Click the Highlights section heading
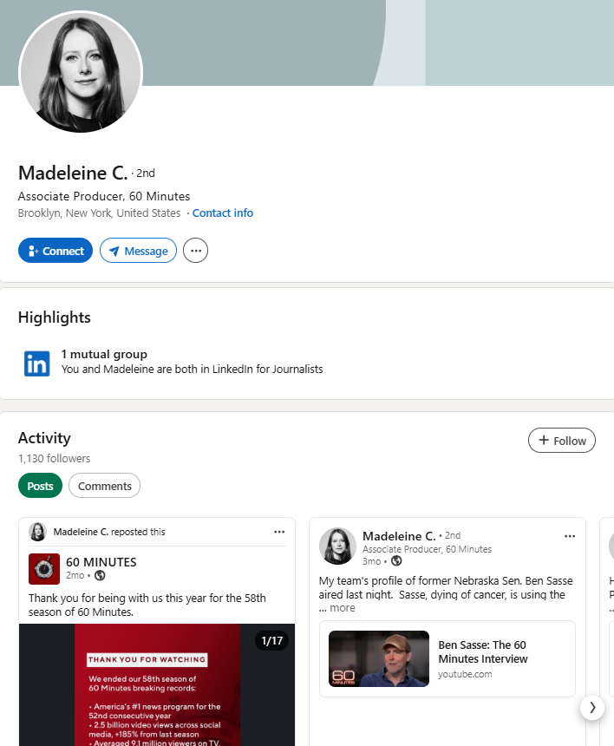The width and height of the screenshot is (614, 746). [x=55, y=317]
